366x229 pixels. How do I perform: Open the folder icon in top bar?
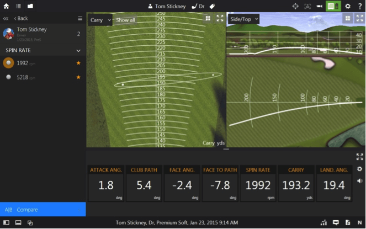(30, 6)
